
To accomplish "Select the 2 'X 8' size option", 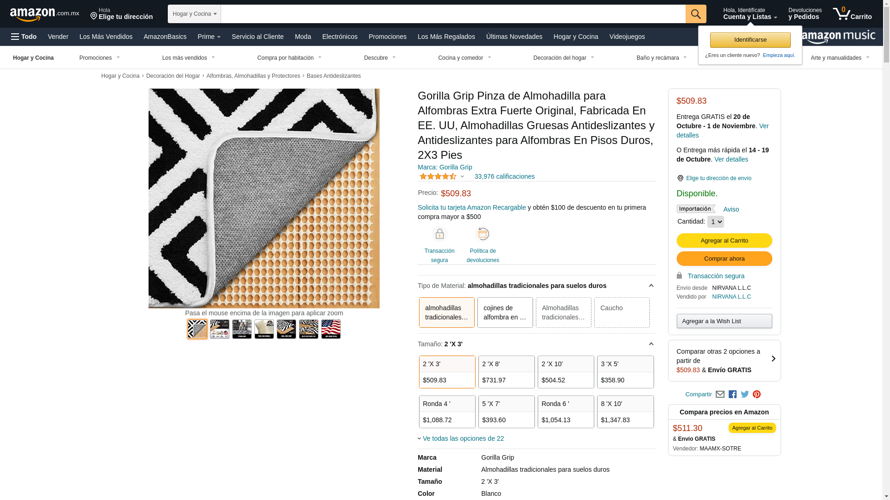I will point(506,372).
